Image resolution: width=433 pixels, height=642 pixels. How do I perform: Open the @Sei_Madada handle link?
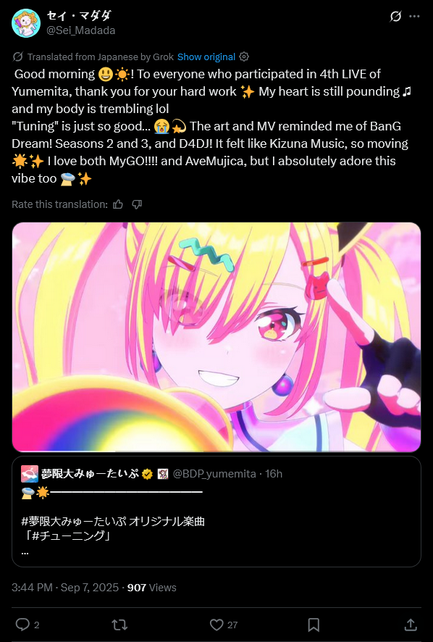pos(80,30)
